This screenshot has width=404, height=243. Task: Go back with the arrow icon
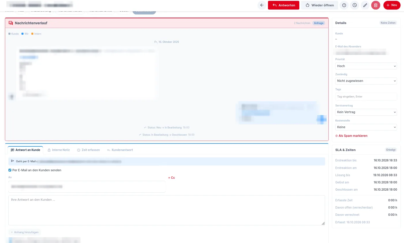pyautogui.click(x=262, y=5)
